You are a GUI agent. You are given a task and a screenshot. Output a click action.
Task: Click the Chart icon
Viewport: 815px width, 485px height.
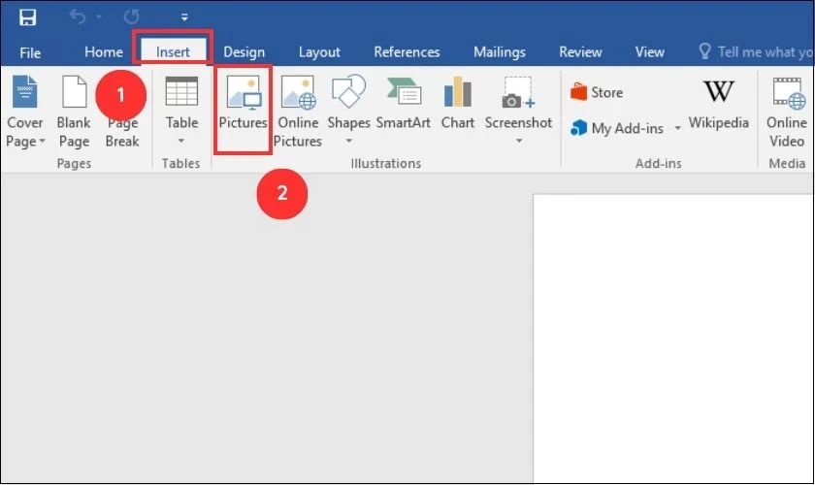coord(457,95)
